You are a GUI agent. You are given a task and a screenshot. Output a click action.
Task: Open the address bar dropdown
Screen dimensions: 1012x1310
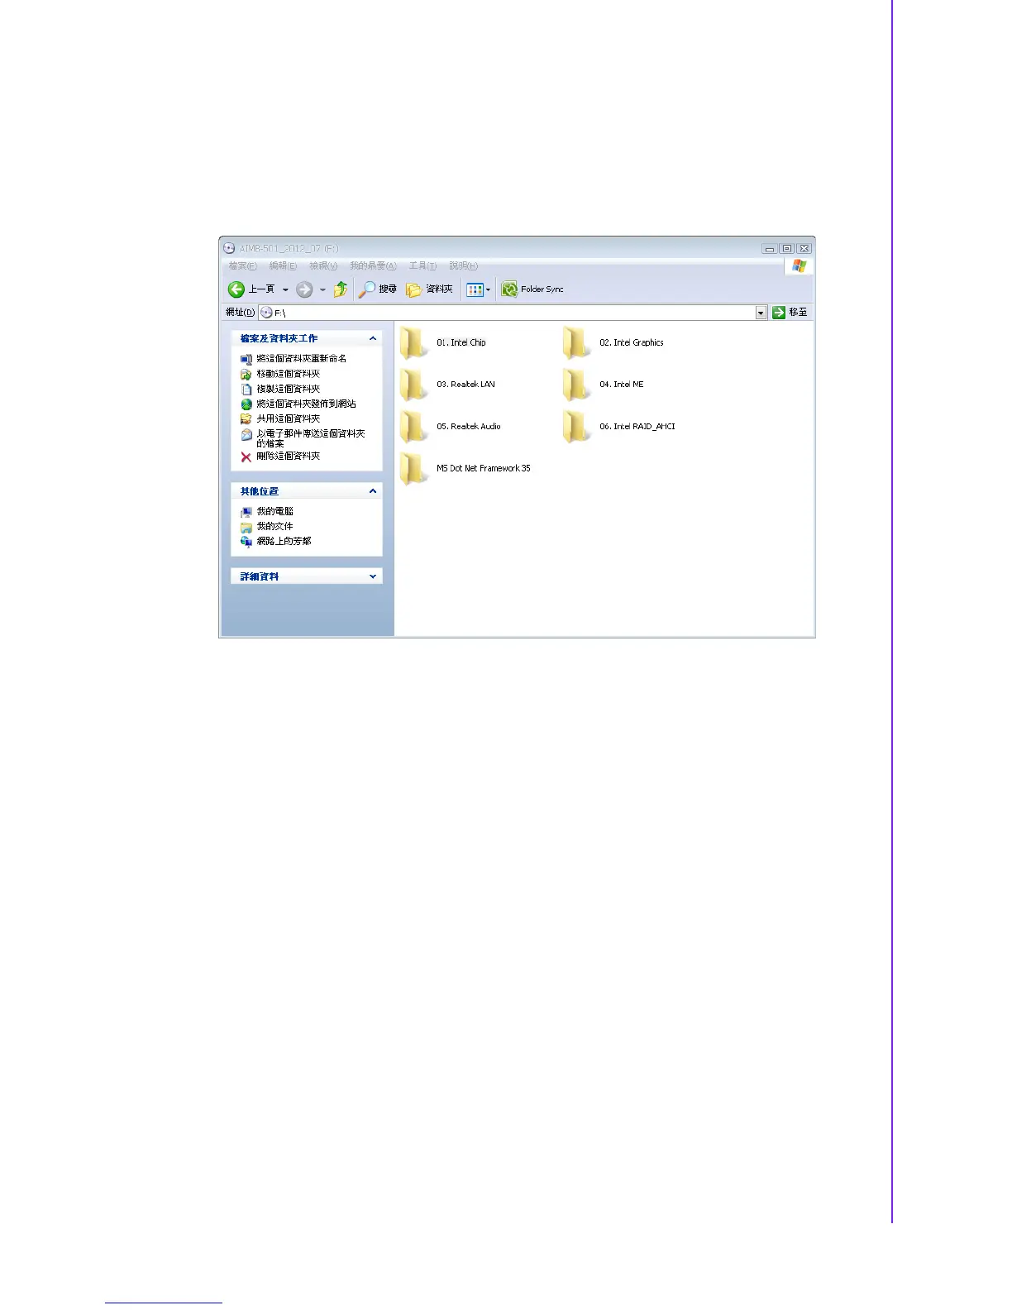click(x=761, y=313)
